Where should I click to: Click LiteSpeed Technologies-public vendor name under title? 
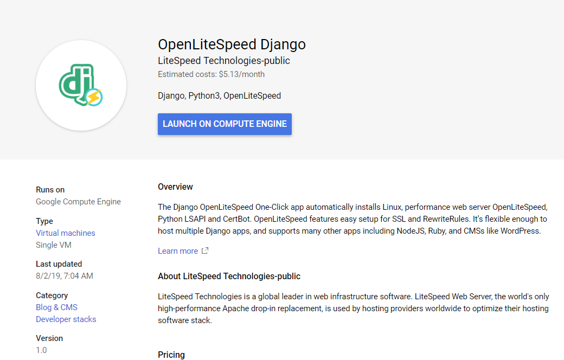click(x=224, y=61)
